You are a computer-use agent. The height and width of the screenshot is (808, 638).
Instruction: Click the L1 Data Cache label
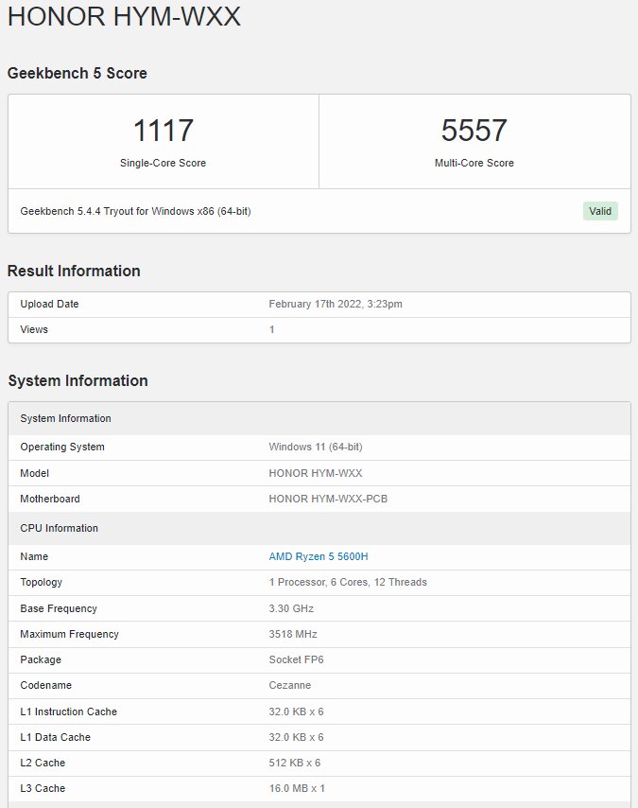55,737
